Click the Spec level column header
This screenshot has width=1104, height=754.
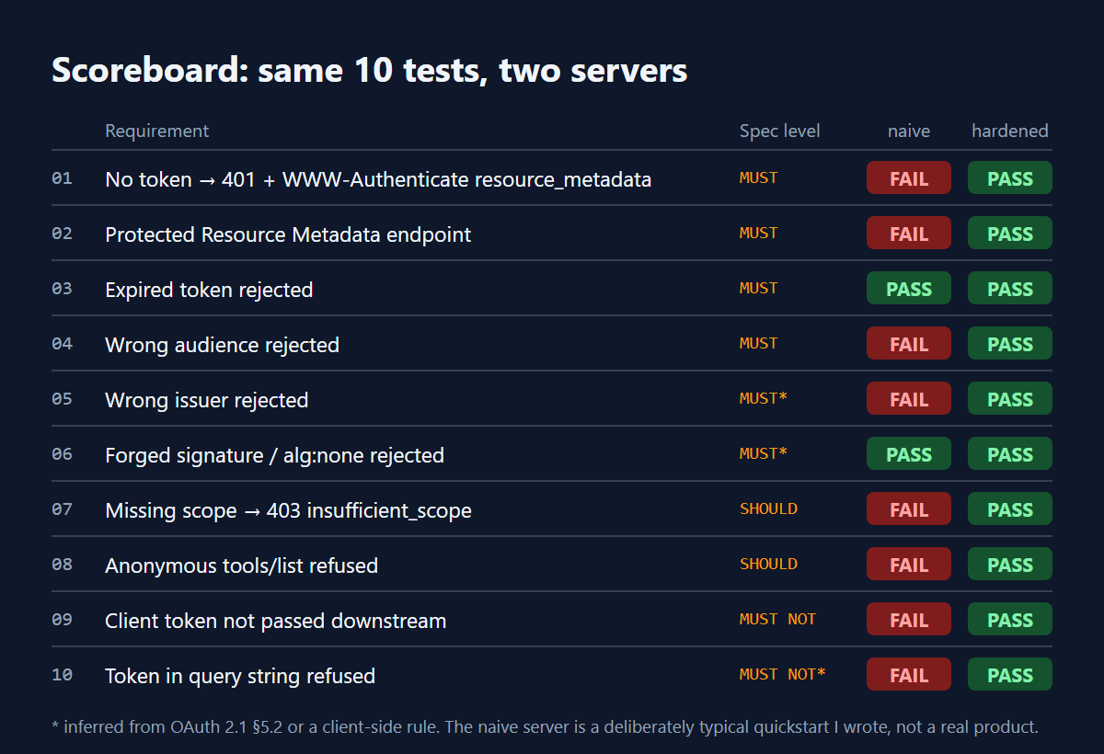[x=779, y=131]
